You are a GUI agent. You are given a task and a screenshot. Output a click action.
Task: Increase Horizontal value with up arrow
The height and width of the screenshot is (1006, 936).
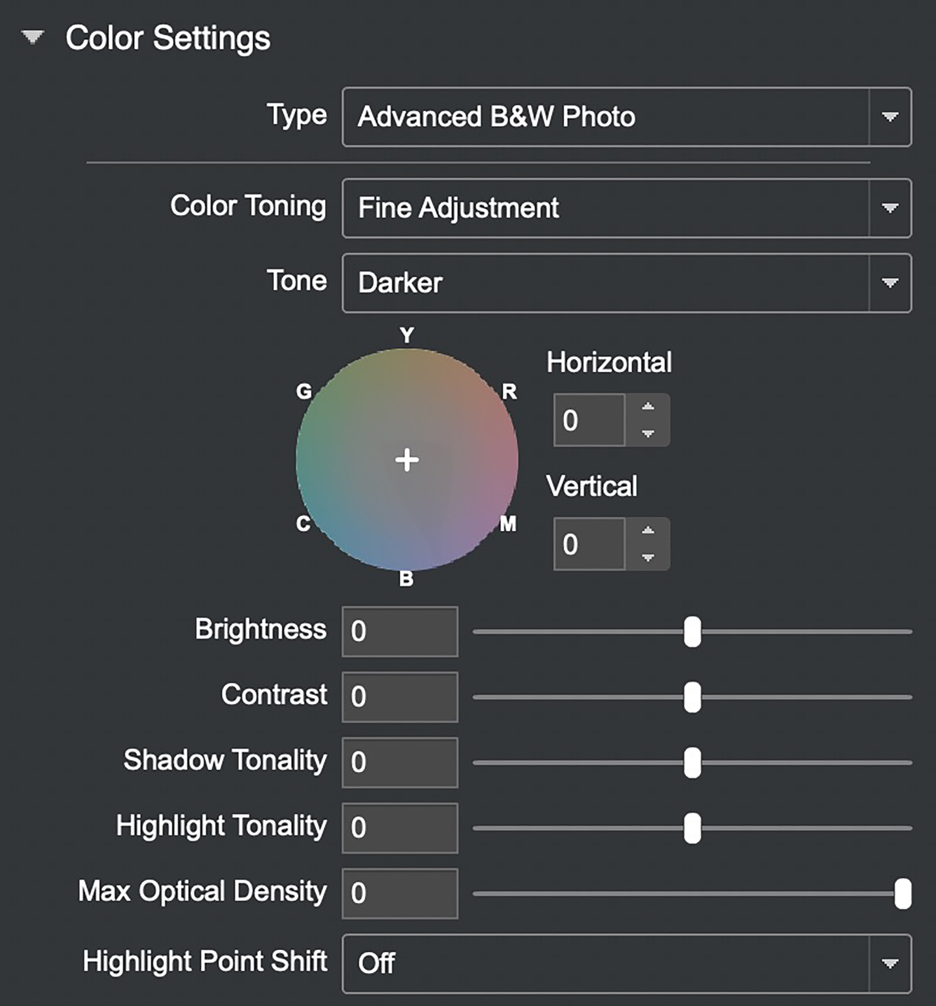(x=648, y=407)
